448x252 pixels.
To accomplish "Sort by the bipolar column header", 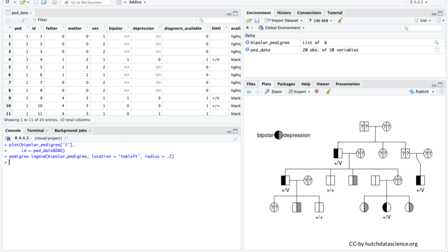I will [118, 28].
